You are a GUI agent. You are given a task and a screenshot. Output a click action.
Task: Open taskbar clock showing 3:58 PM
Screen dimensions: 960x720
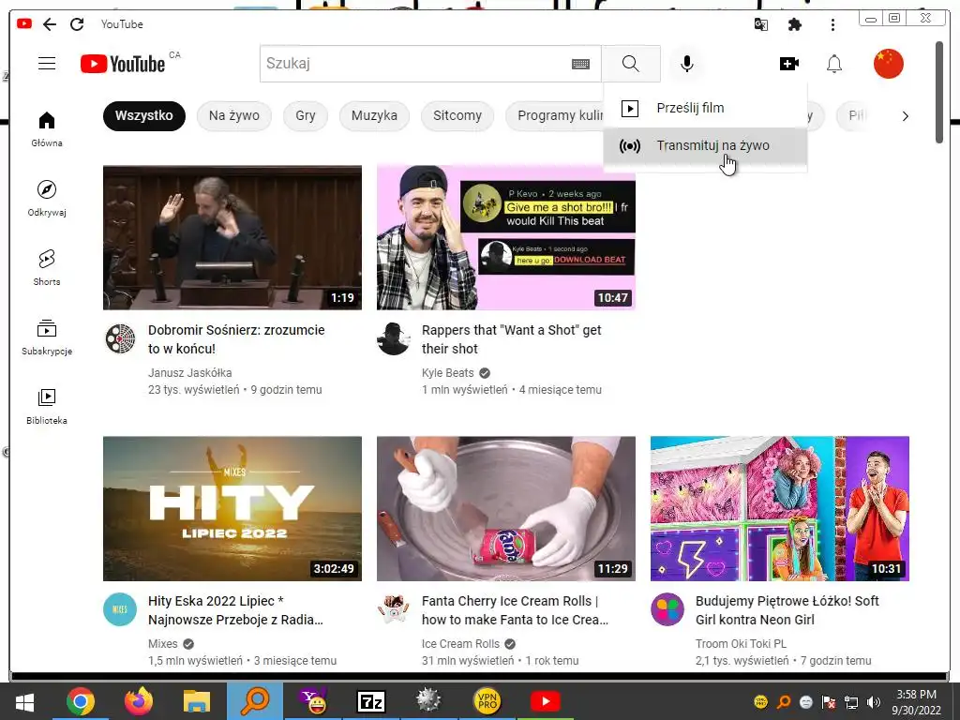[917, 702]
